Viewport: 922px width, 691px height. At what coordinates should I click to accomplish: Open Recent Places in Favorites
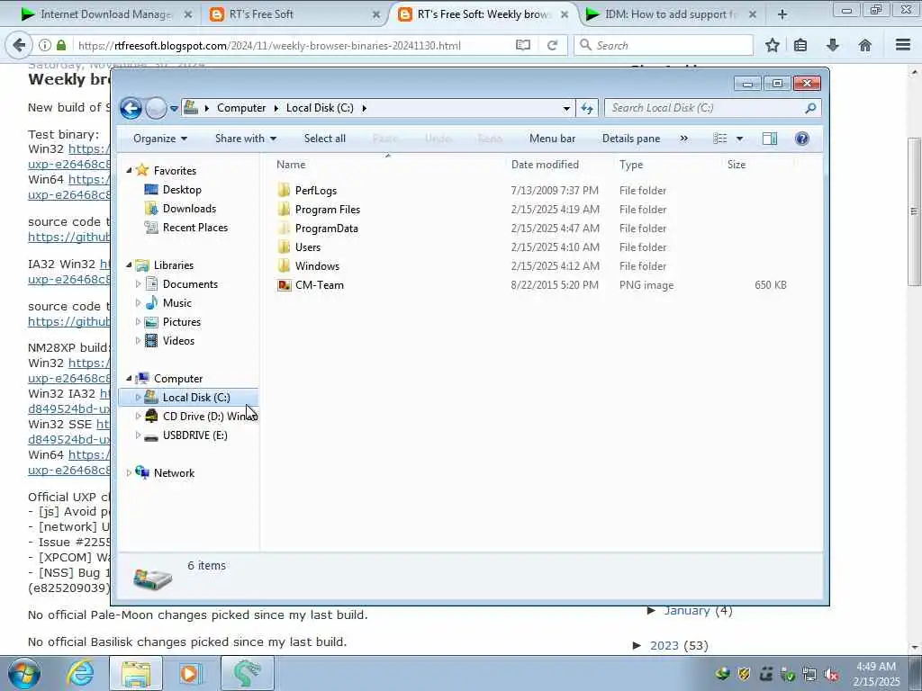[195, 228]
